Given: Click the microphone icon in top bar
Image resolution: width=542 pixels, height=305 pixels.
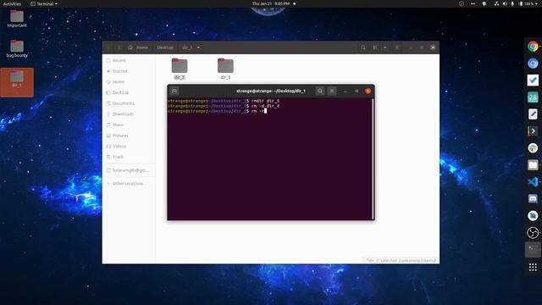Looking at the screenshot, I should coord(512,3).
